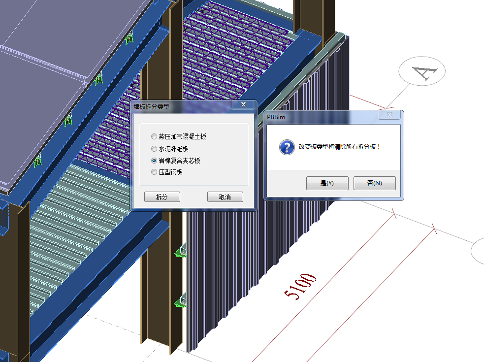484x362 pixels.
Task: Click the 改变板类型将清除所有拆分板 message text
Action: click(339, 147)
